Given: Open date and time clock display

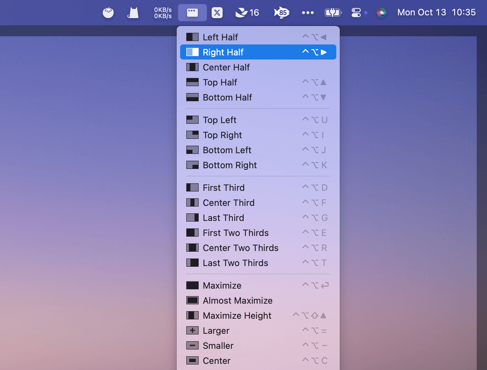Looking at the screenshot, I should tap(436, 13).
